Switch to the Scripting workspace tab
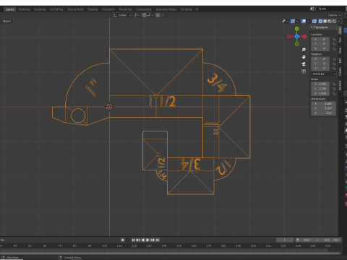Viewport: 347px width, 260px height. coord(187,9)
